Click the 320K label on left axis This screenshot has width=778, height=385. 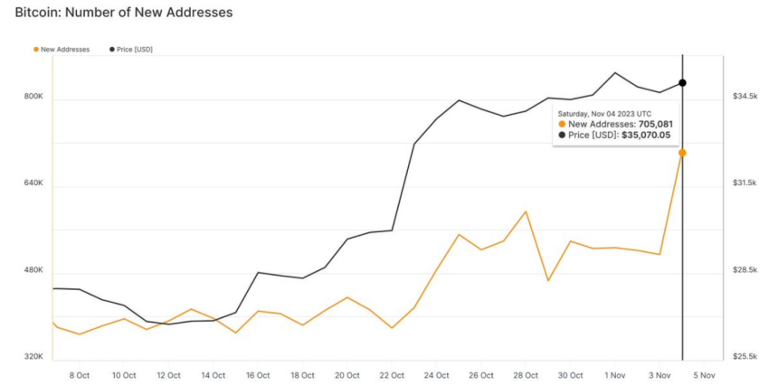tap(33, 357)
